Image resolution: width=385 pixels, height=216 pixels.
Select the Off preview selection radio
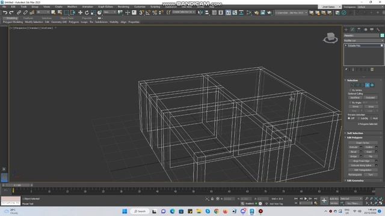(349, 118)
